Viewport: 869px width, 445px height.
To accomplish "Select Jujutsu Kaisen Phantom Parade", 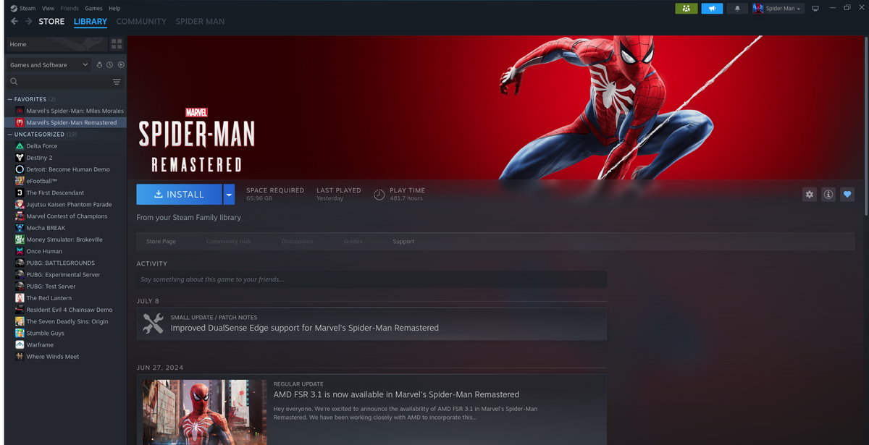I will click(69, 204).
